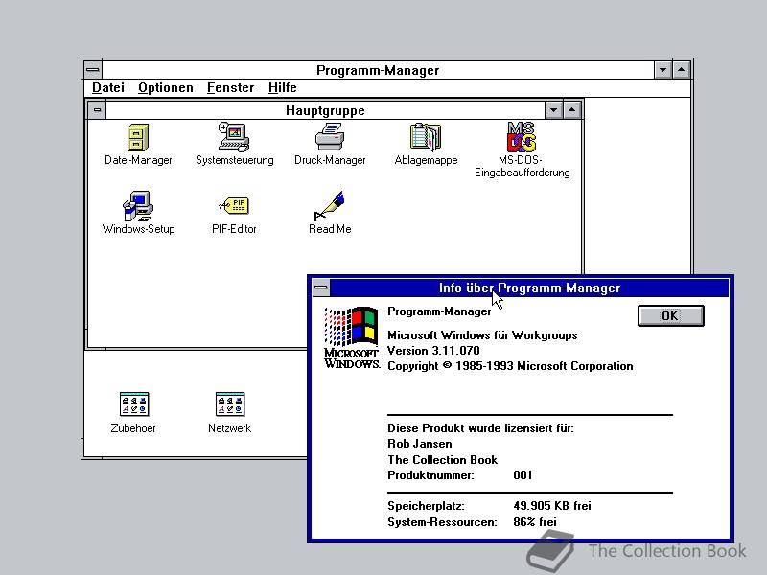Click the Microsoft Windows logo in Info dialog

[x=351, y=337]
